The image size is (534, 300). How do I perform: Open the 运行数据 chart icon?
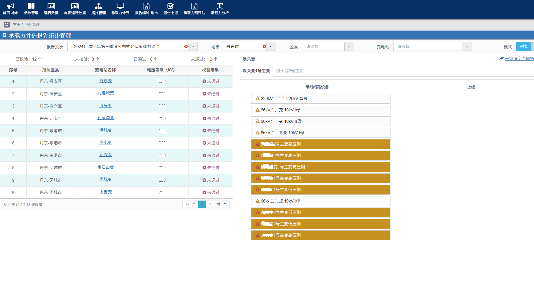click(51, 6)
